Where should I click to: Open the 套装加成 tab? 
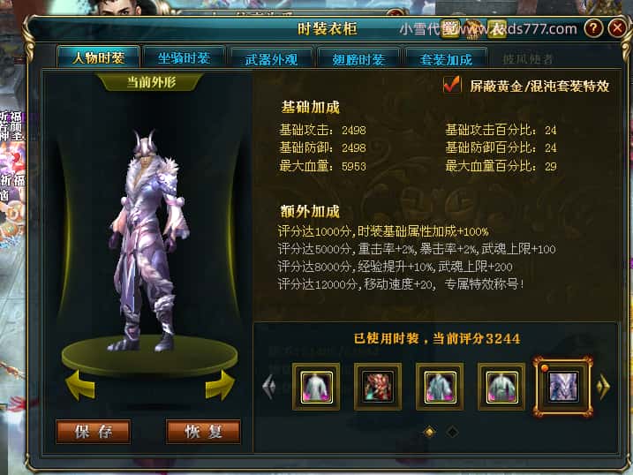[x=446, y=60]
